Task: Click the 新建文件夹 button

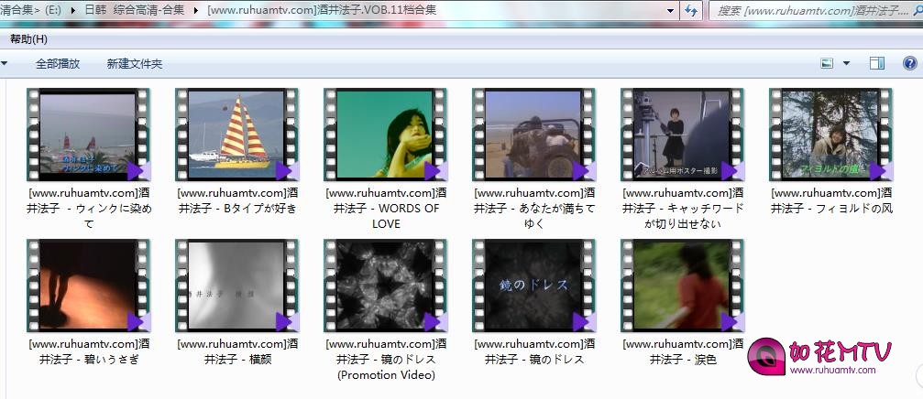Action: pos(134,64)
